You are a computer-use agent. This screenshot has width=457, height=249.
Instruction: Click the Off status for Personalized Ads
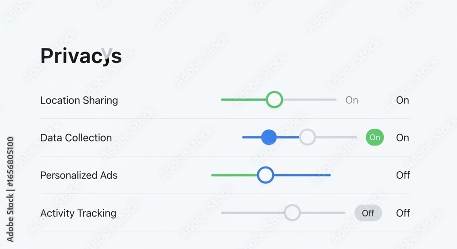click(403, 175)
